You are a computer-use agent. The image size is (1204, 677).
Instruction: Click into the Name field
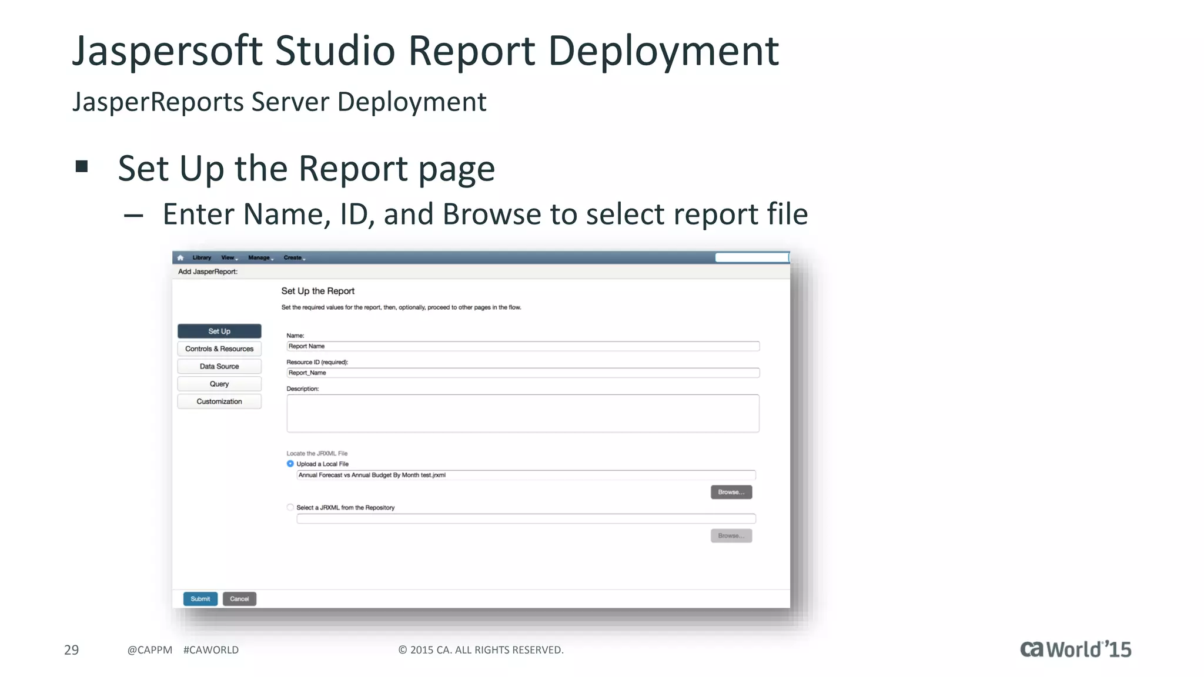click(523, 346)
